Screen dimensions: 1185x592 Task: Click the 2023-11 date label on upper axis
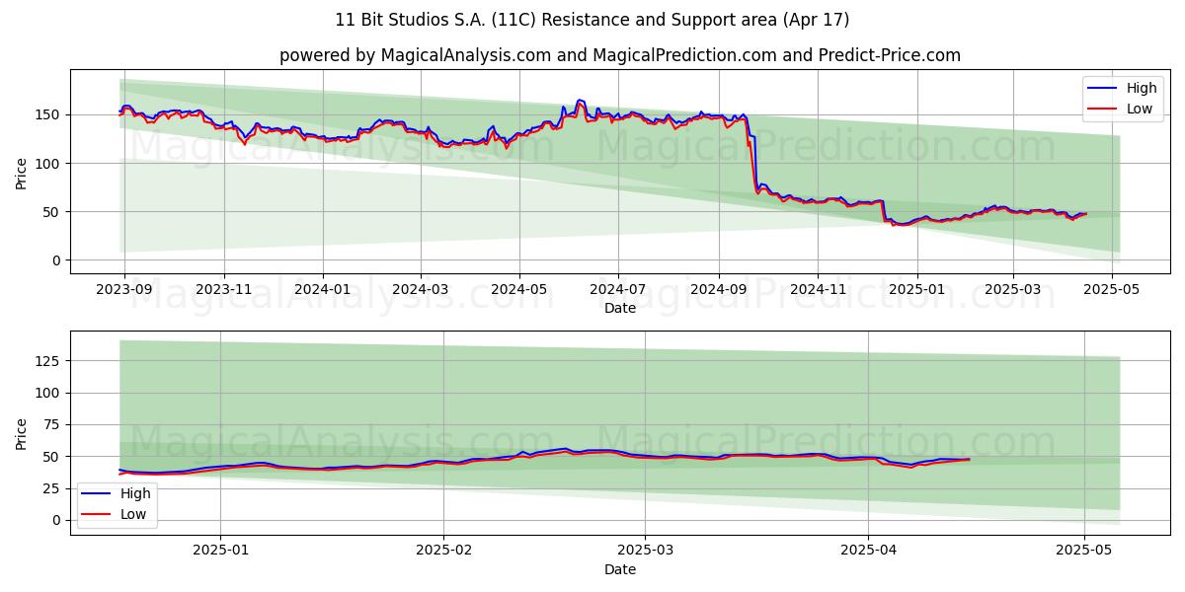pyautogui.click(x=224, y=292)
